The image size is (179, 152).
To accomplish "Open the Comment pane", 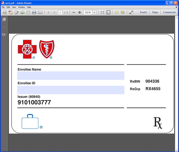I will (169, 12).
